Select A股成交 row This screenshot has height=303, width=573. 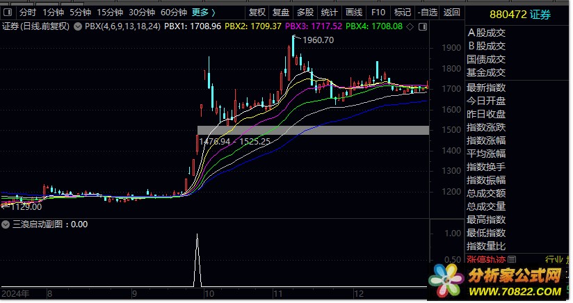[x=486, y=33]
